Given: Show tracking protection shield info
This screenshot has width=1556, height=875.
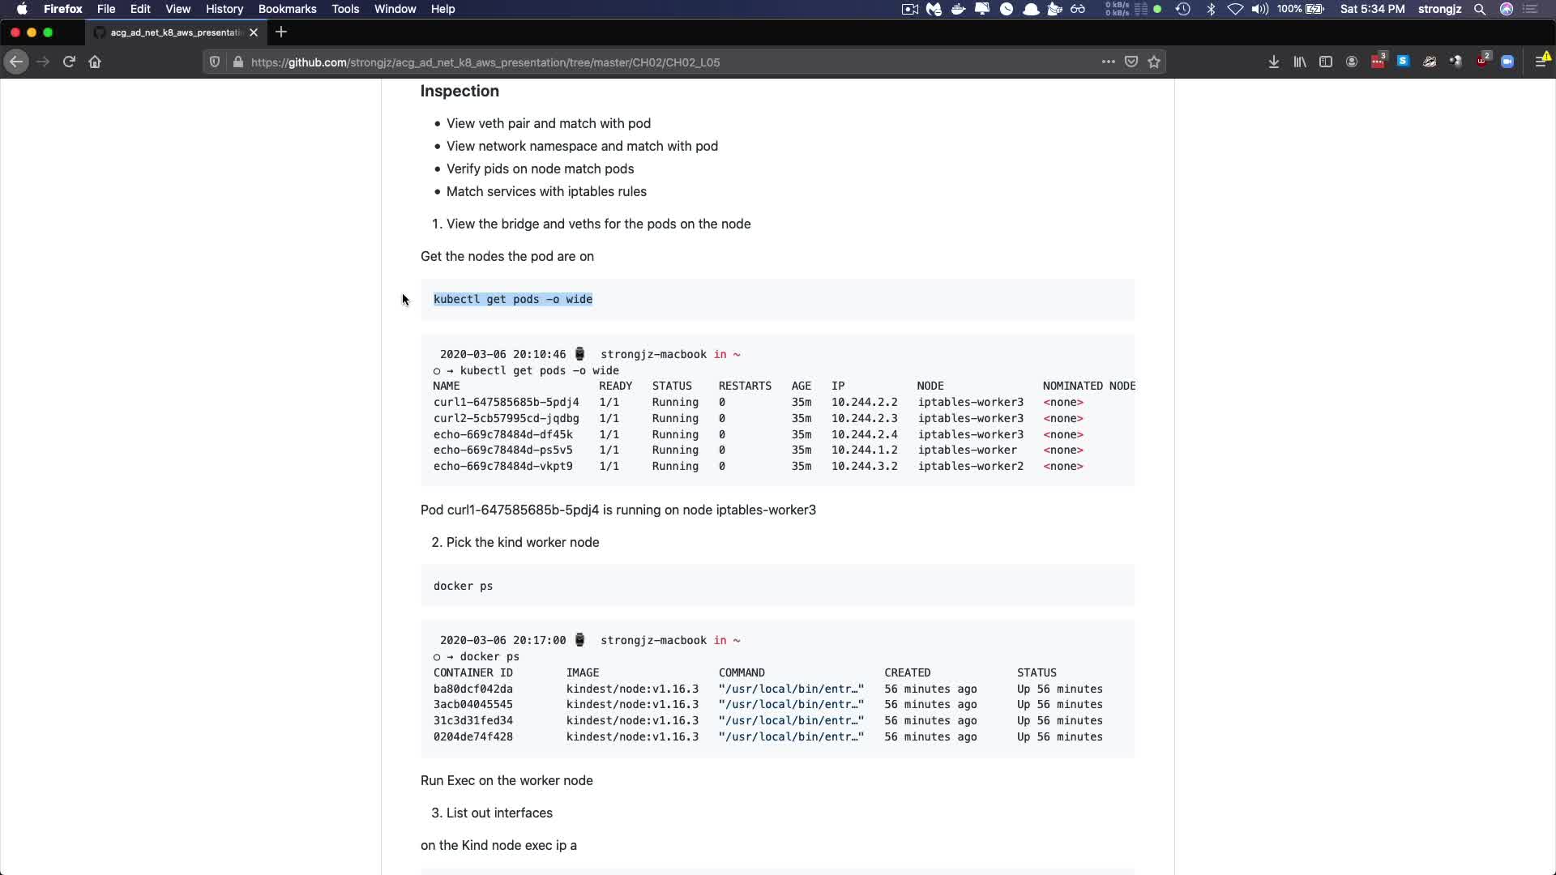Looking at the screenshot, I should pos(215,62).
